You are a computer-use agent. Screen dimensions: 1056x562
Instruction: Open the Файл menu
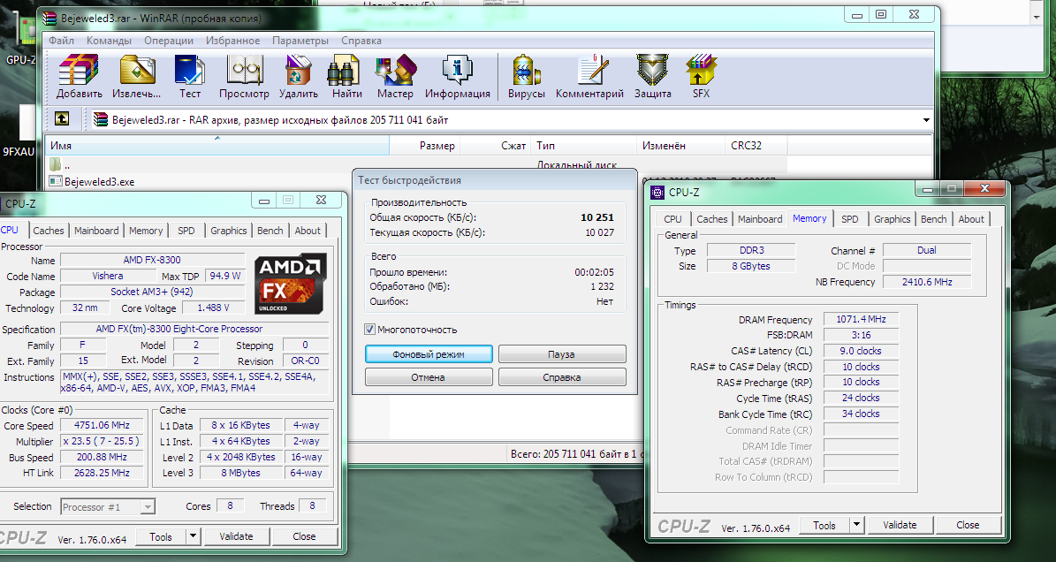[x=61, y=41]
